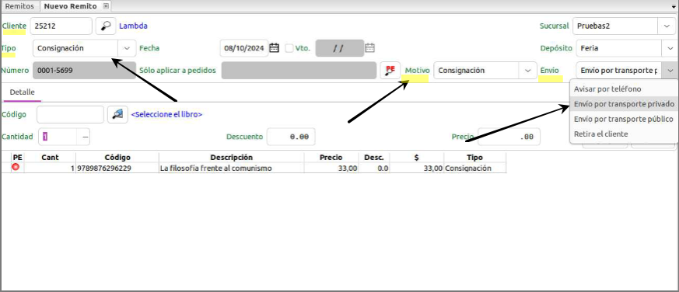
Task: Select the Detalle tab
Action: coord(22,92)
